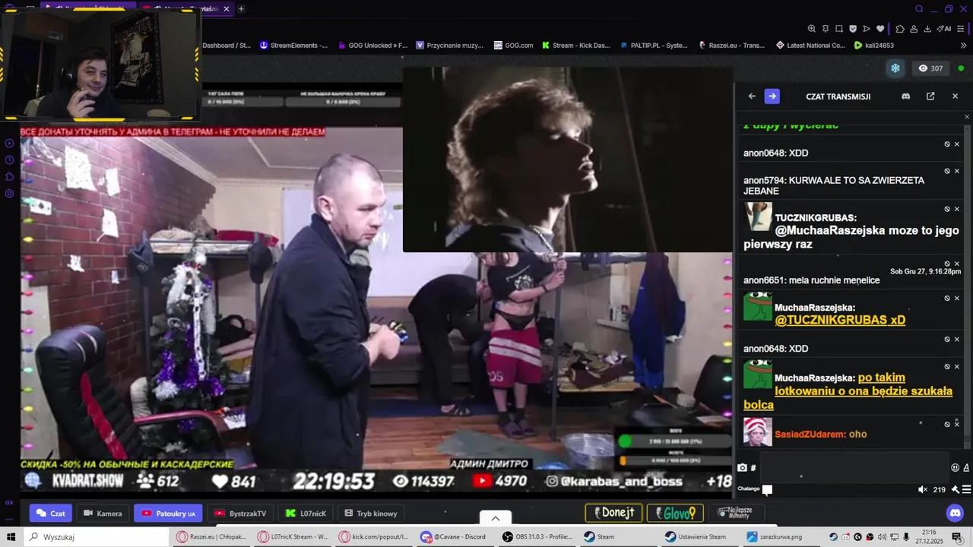
Task: Open the PALTIP.PL bookmark
Action: pyautogui.click(x=653, y=45)
